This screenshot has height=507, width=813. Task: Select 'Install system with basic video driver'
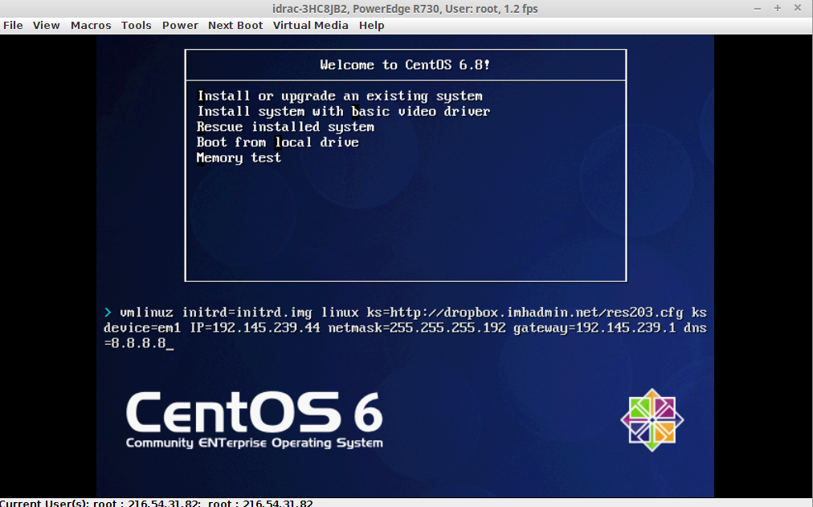pos(343,111)
